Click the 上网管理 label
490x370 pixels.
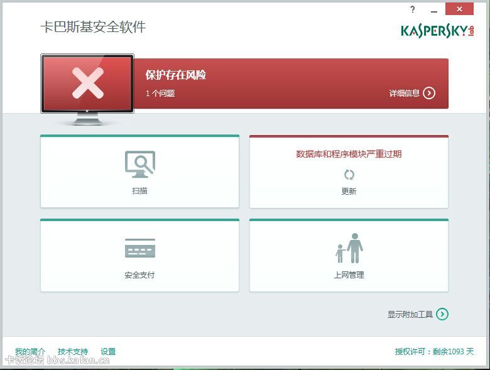pyautogui.click(x=349, y=275)
